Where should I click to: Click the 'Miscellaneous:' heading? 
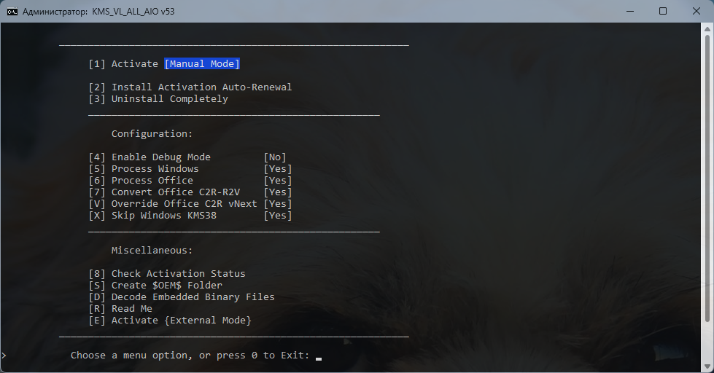152,250
